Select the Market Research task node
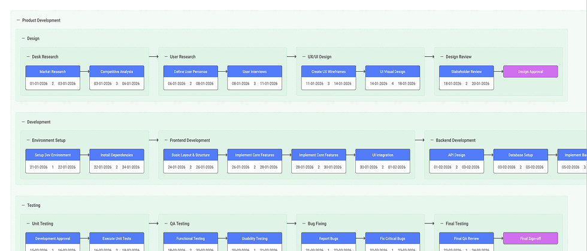Viewport: 587px width, 251px height. [x=53, y=72]
